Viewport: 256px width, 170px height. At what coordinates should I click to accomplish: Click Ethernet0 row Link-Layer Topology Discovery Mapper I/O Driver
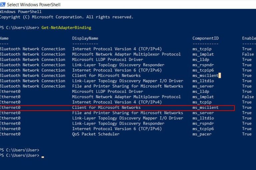click(x=128, y=118)
